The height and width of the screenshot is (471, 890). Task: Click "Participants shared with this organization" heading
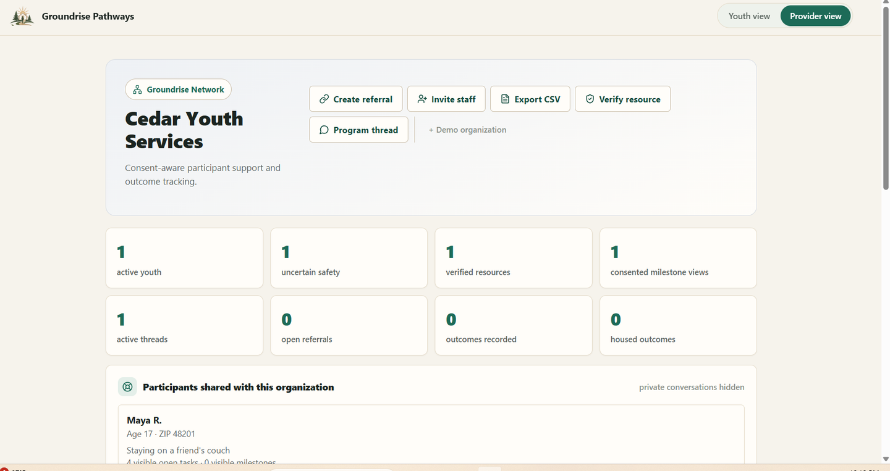click(239, 387)
